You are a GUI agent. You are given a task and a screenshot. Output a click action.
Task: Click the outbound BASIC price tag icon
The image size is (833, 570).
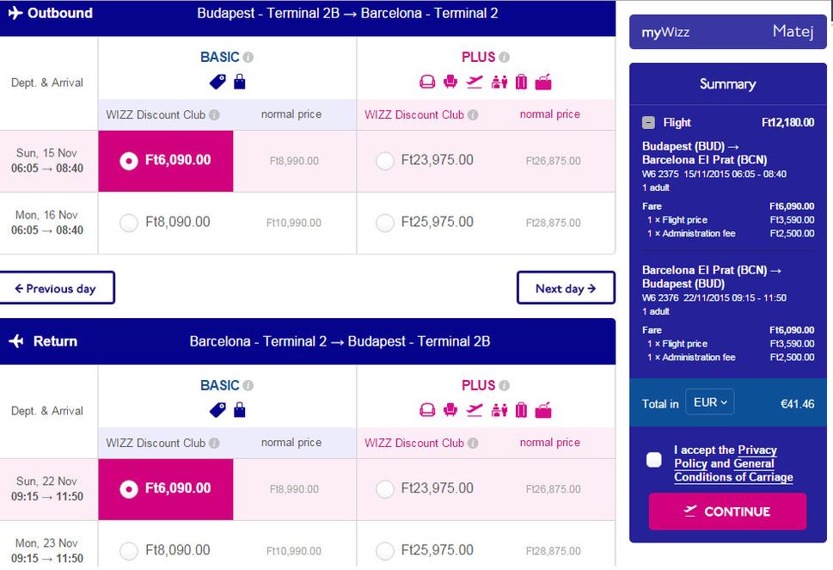click(x=217, y=82)
